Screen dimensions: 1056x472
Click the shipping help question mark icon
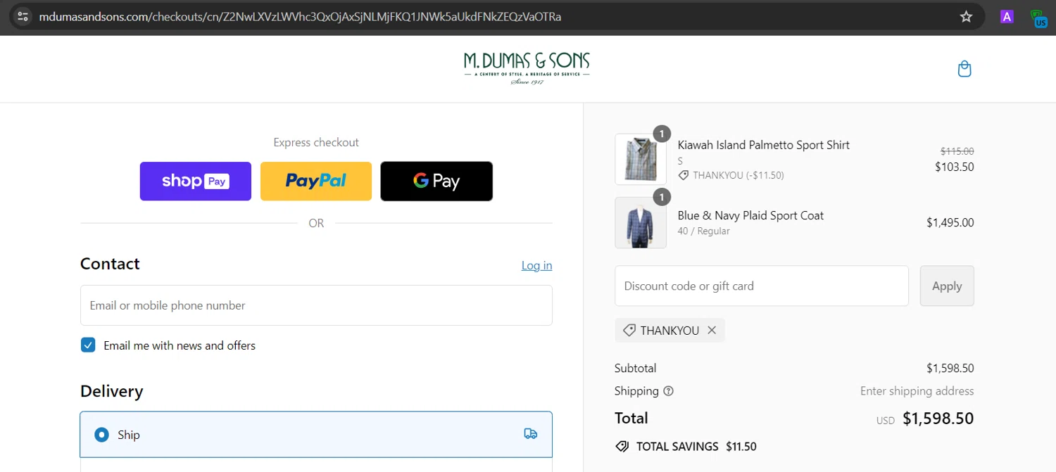click(668, 391)
